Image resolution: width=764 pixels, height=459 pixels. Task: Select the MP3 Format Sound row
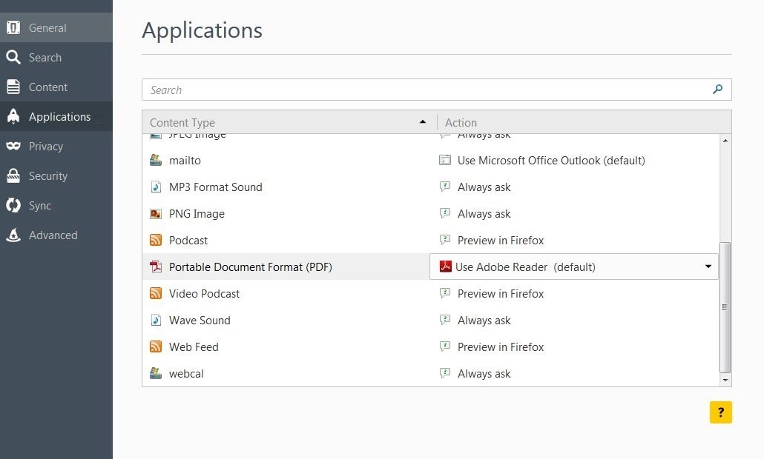[431, 187]
